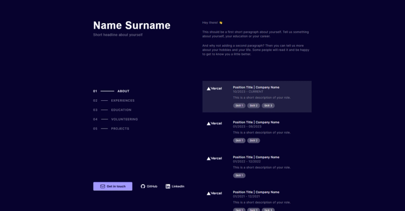The width and height of the screenshot is (405, 211).
Task: Click the Vercel logo beside the 01/2022 - 12/2022 role
Action: point(214,158)
